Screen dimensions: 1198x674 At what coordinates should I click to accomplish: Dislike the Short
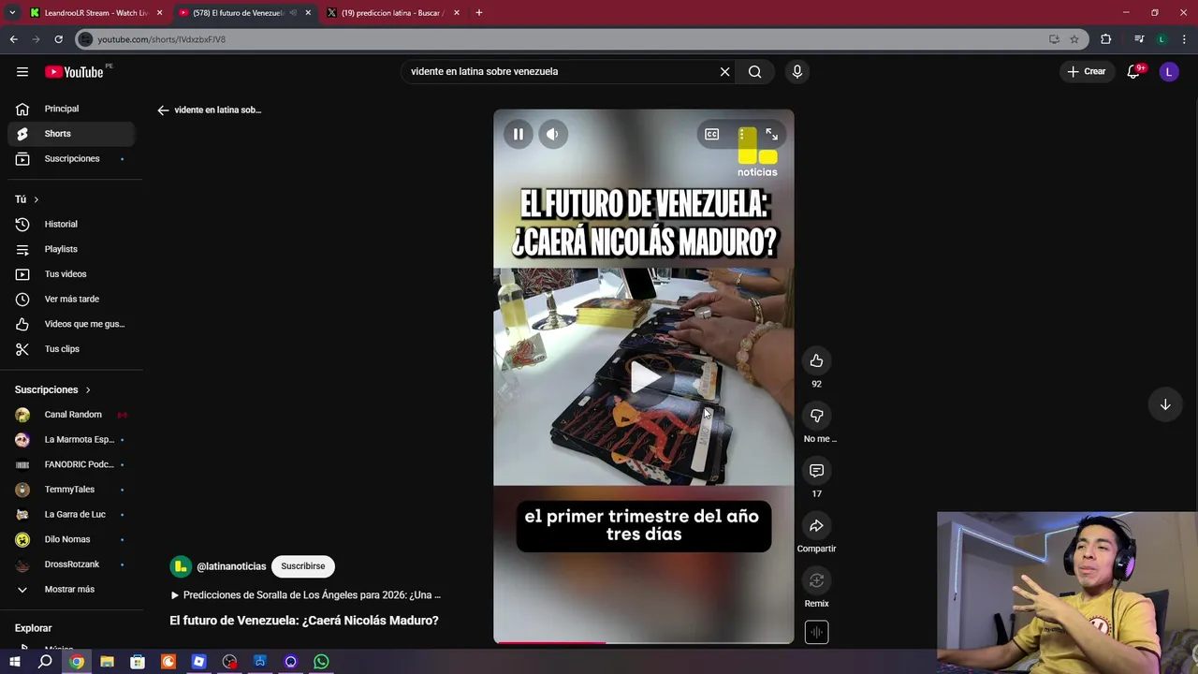tap(816, 416)
